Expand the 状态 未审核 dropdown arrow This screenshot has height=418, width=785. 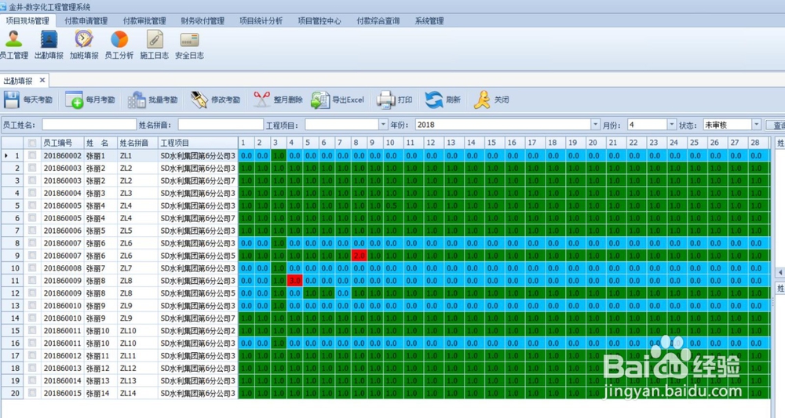coord(757,125)
